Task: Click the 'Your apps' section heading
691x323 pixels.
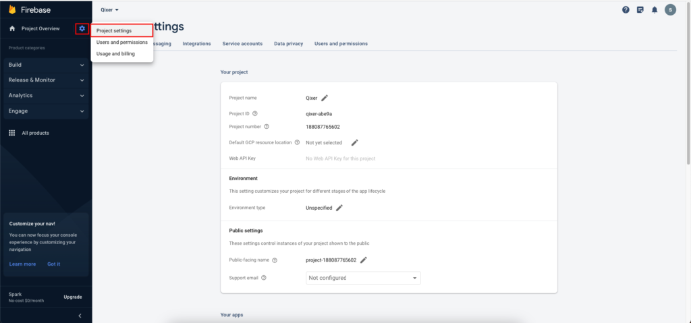Action: [231, 315]
